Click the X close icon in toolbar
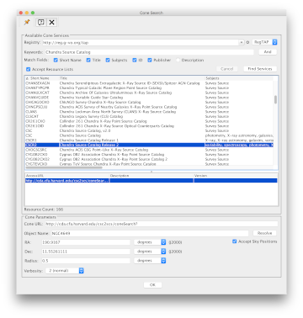This screenshot has height=318, width=303. (51, 23)
